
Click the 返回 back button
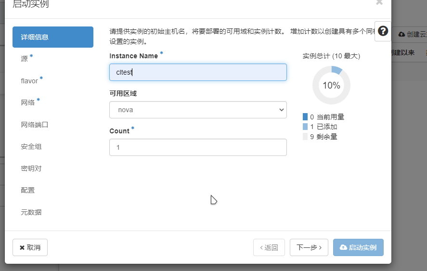(269, 247)
